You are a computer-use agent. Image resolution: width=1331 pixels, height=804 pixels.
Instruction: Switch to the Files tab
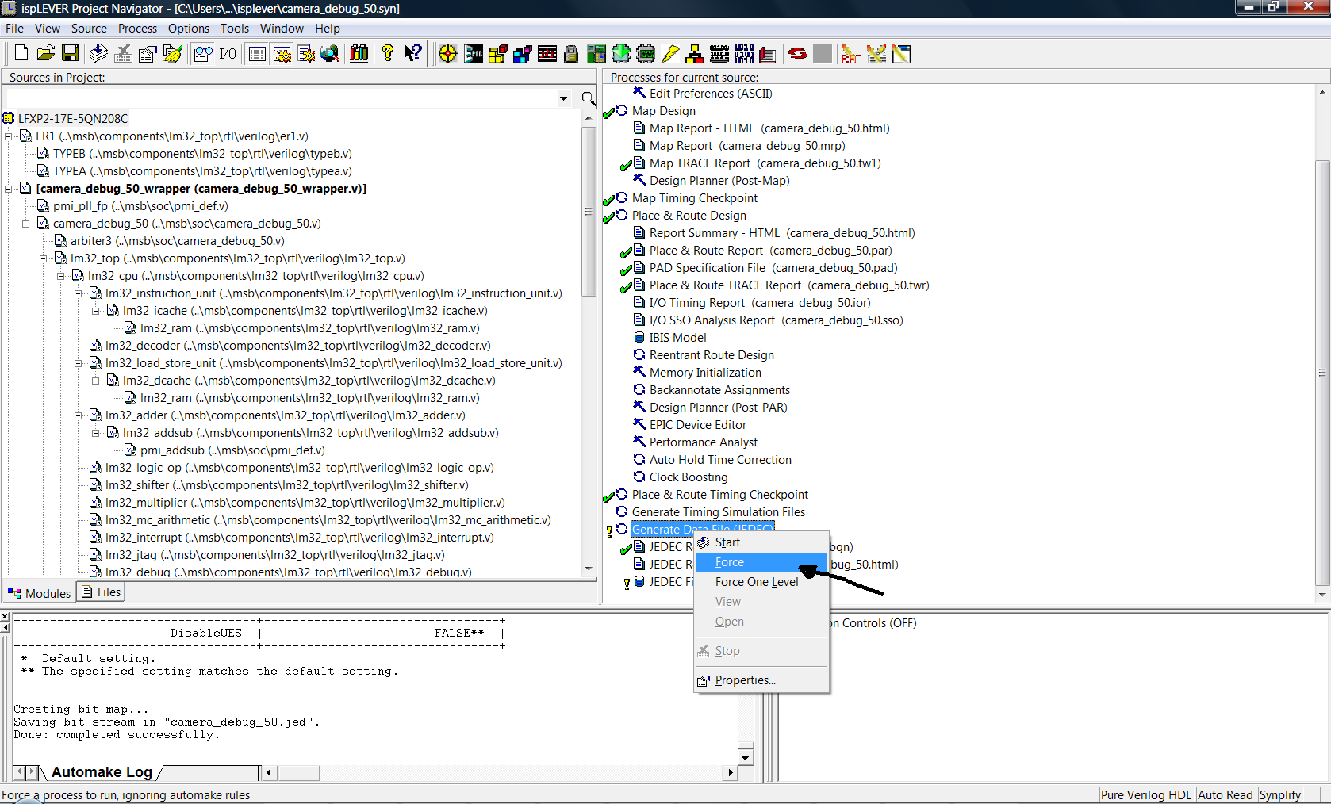coord(102,592)
